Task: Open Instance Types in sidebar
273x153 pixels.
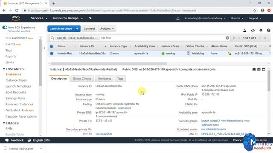Action: (16, 80)
